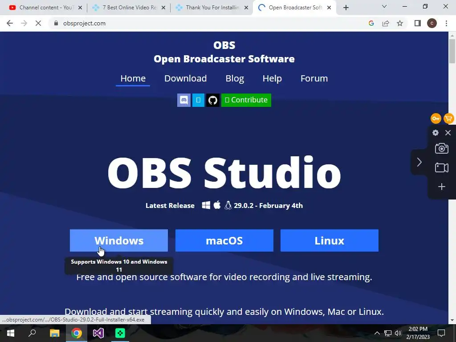This screenshot has height=342, width=456.
Task: Click the page vertical scrollbar thumb
Action: coord(452,51)
